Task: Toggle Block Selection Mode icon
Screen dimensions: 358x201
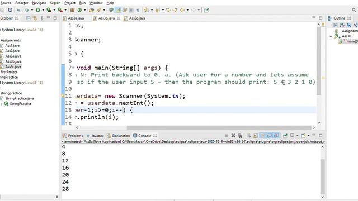Action: [x=131, y=10]
